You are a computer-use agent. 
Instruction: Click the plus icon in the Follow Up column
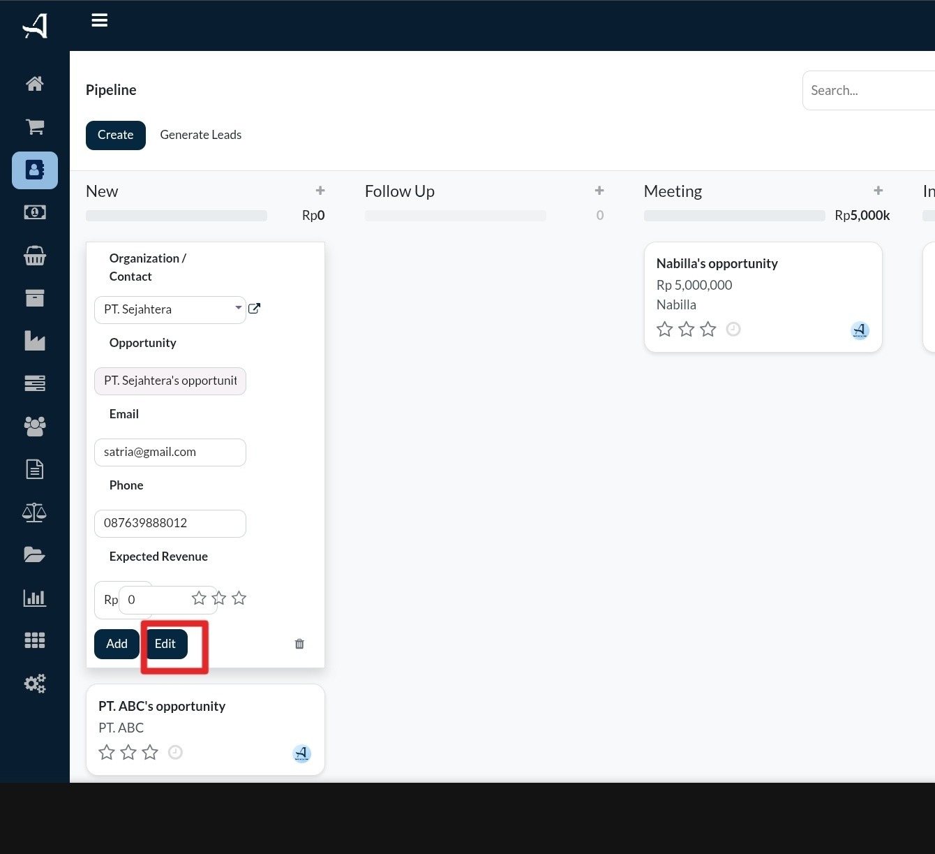599,191
